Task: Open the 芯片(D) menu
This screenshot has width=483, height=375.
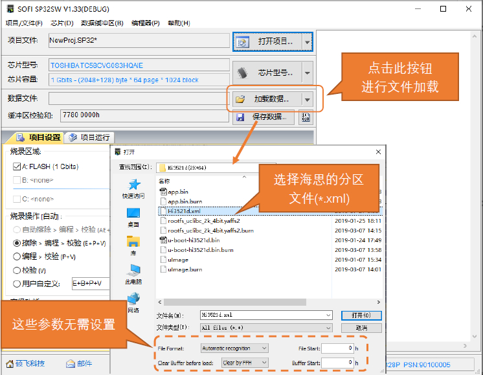Action: pos(62,23)
